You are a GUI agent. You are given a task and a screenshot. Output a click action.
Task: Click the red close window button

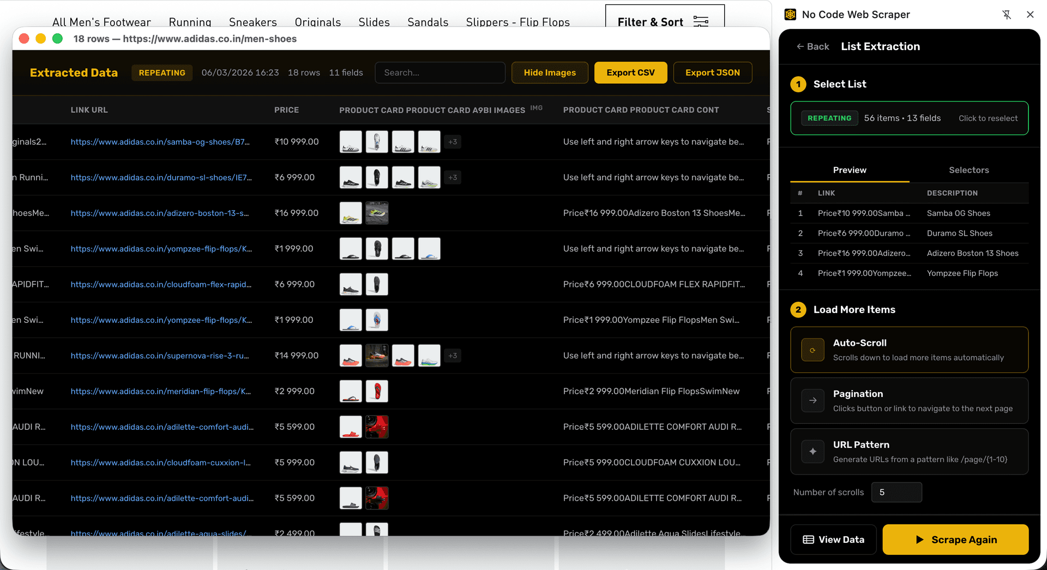[x=24, y=39]
